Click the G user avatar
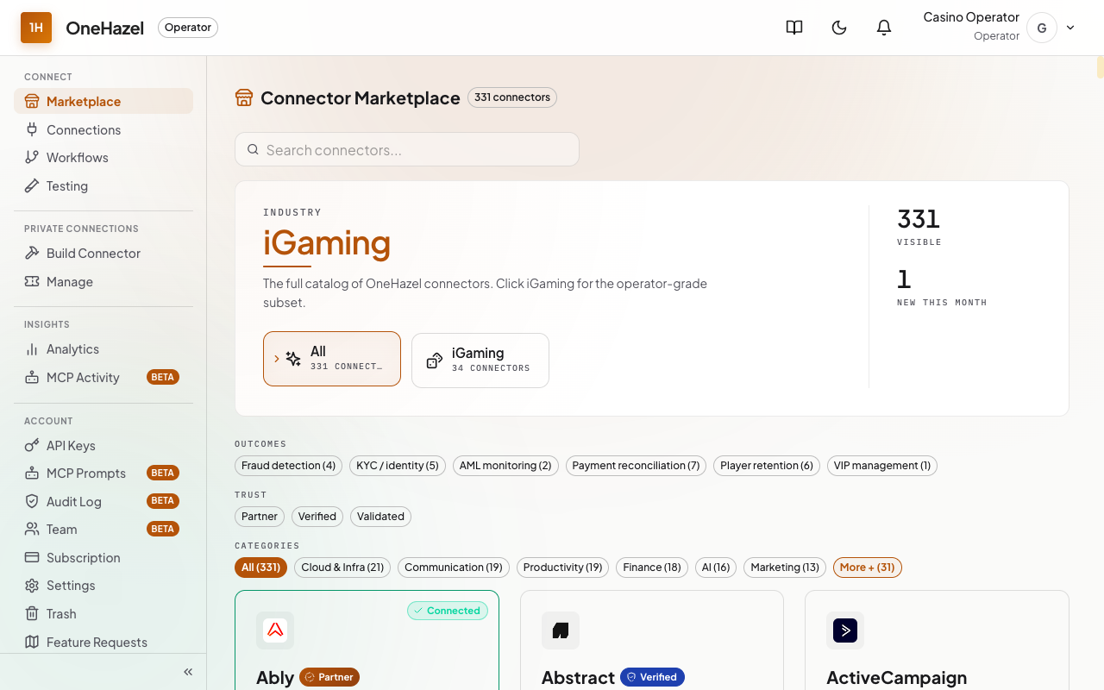1104x690 pixels. [x=1042, y=28]
